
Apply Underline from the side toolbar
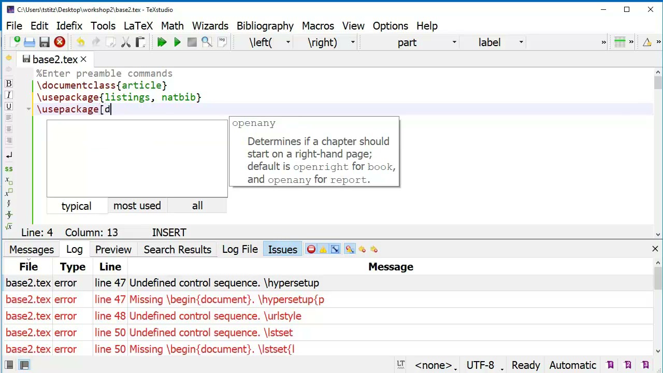(x=9, y=106)
